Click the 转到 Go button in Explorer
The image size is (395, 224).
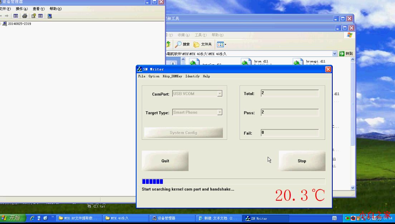pyautogui.click(x=346, y=53)
